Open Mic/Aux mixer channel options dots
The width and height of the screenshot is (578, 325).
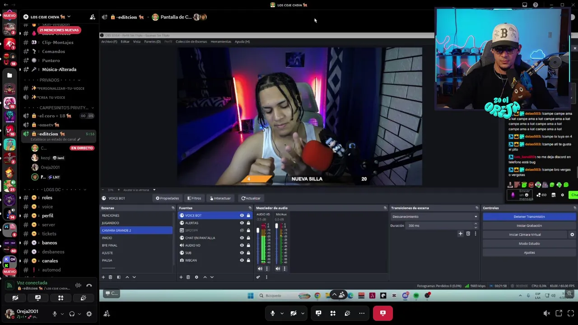click(x=284, y=269)
